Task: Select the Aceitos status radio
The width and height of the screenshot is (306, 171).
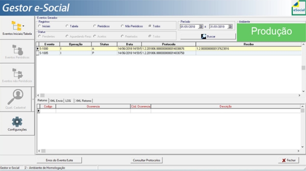Action: (x=94, y=36)
